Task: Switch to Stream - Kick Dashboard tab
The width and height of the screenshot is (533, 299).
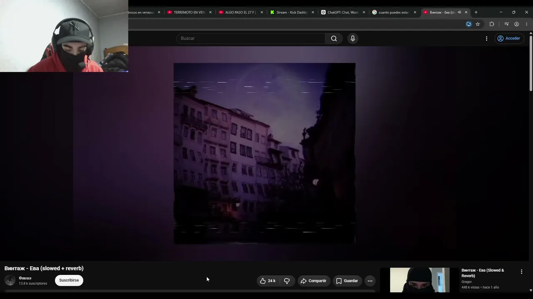Action: [x=292, y=12]
